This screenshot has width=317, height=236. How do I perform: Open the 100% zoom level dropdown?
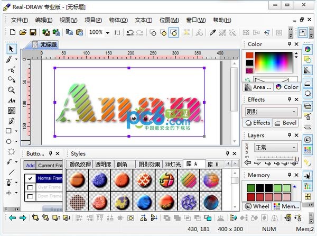107,32
